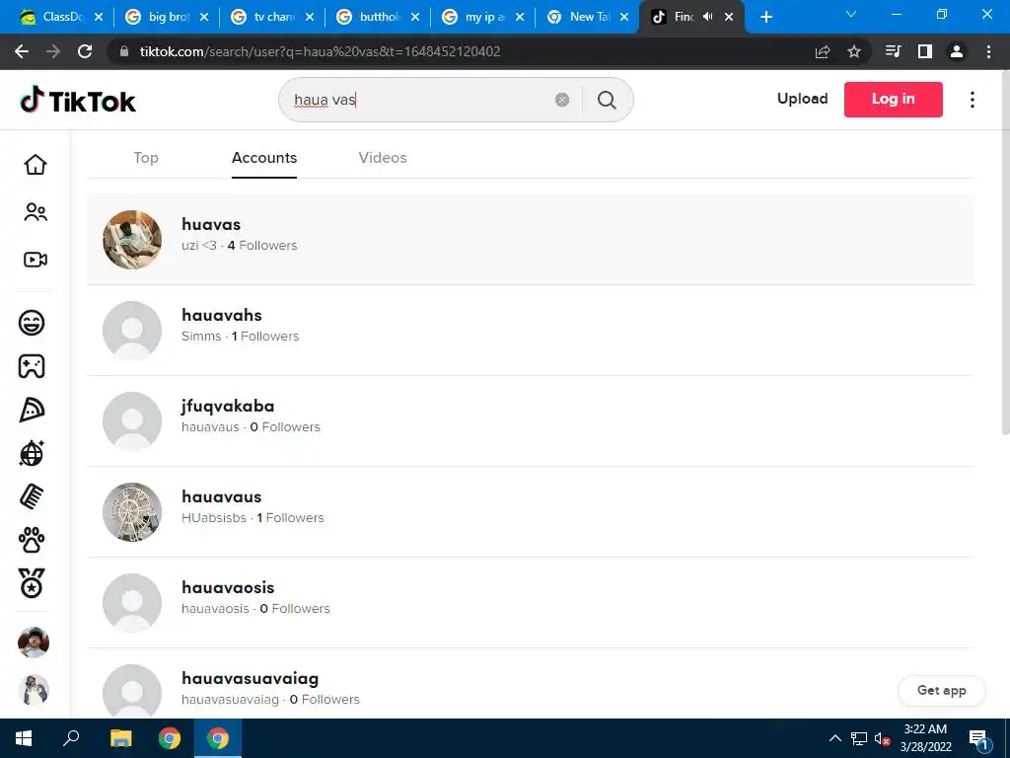Image resolution: width=1010 pixels, height=758 pixels.
Task: Click the hauavahs default avatar
Action: 132,330
